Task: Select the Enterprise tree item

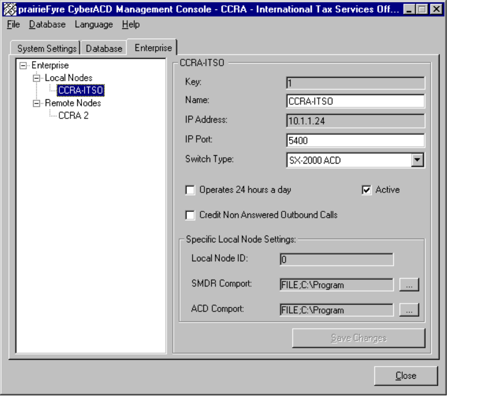Action: [50, 65]
